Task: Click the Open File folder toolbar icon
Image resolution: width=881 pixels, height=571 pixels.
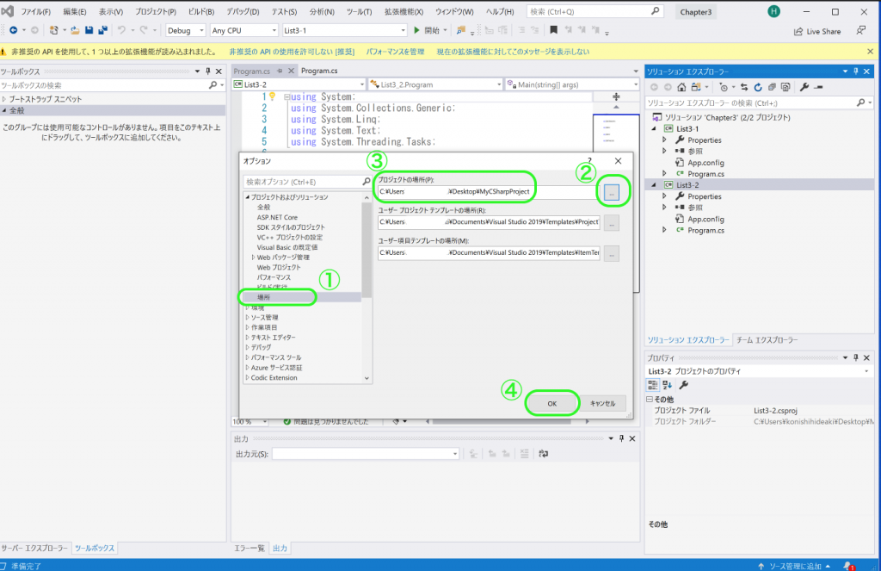Action: pos(75,30)
